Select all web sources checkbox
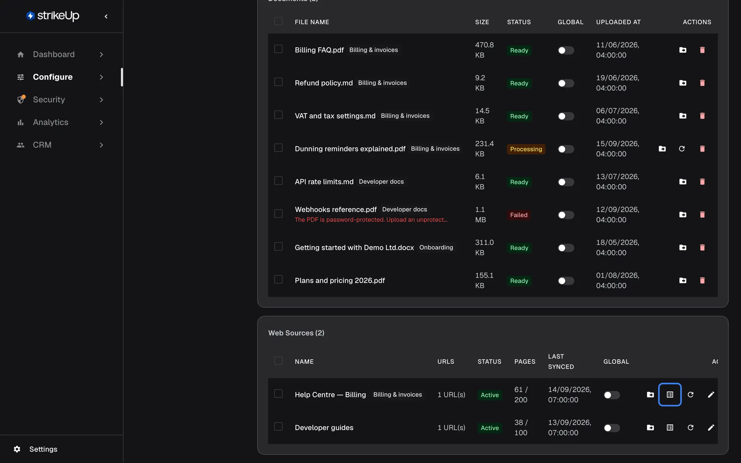 click(278, 361)
